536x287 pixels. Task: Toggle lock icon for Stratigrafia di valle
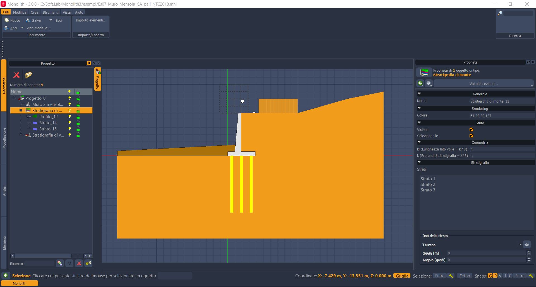[78, 135]
